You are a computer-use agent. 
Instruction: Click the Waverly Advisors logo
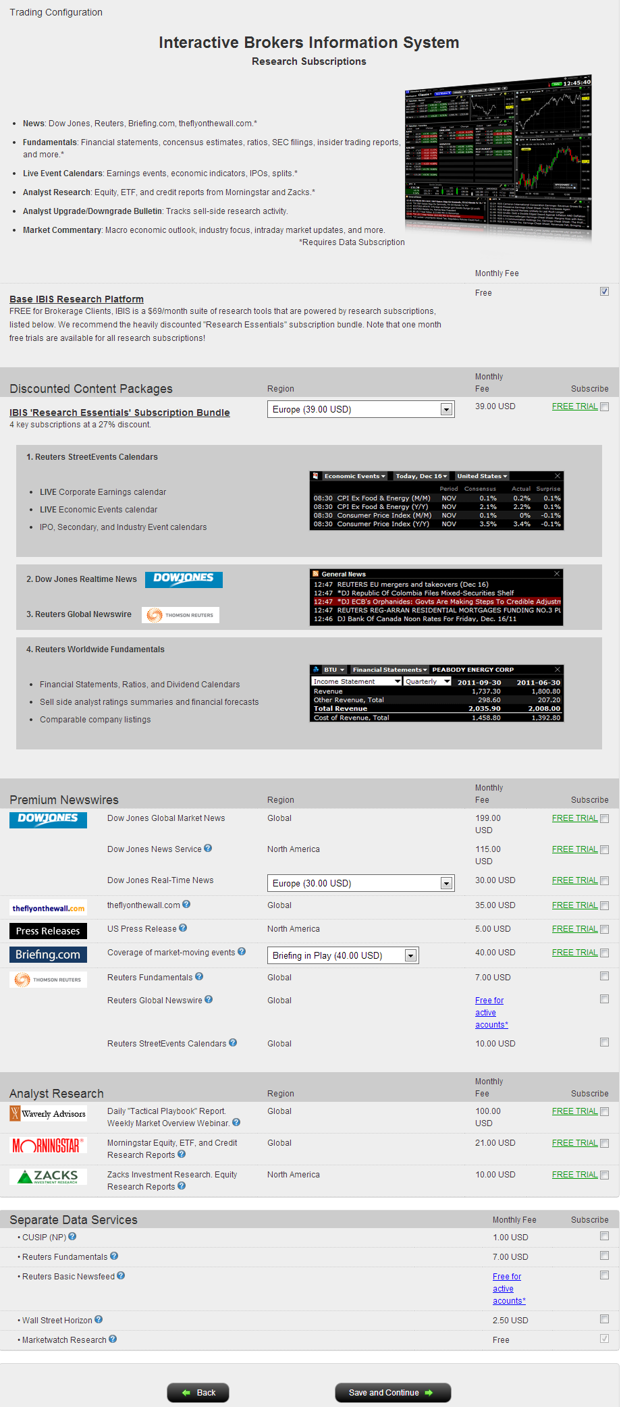click(48, 1114)
